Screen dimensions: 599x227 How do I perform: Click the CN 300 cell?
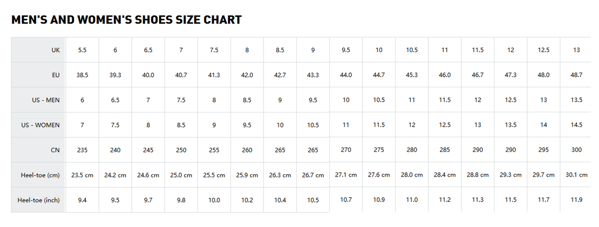click(x=576, y=150)
